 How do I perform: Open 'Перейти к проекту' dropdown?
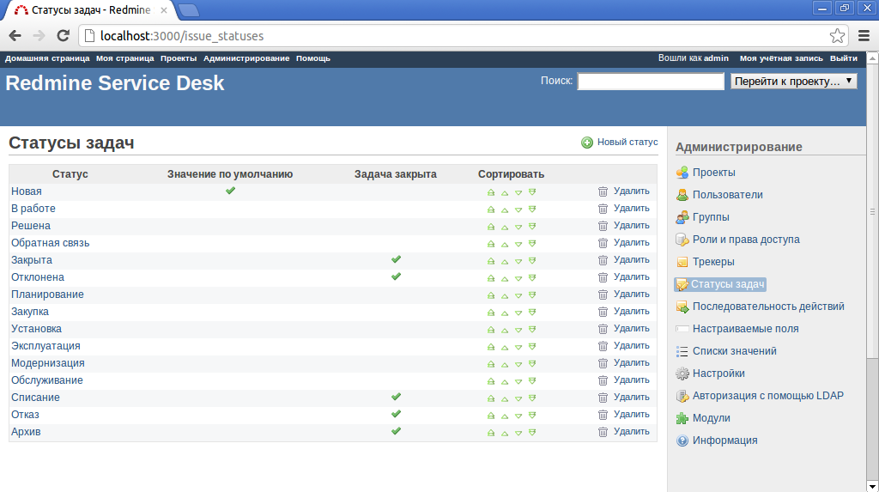click(x=793, y=82)
